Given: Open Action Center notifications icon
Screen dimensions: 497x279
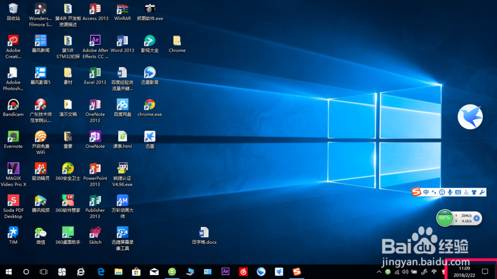Looking at the screenshot, I should click(485, 272).
